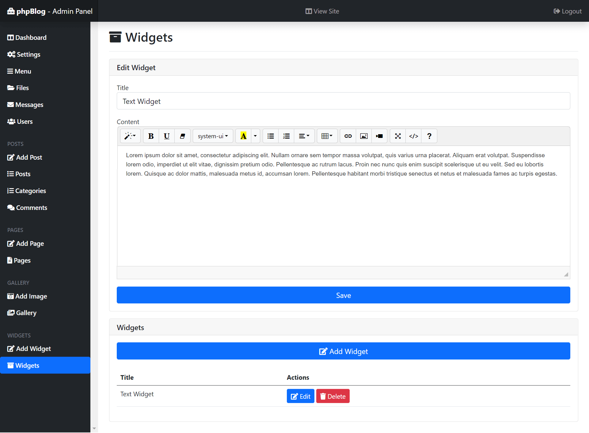Apply the yellow highlighted font color
The image size is (589, 433).
(243, 136)
